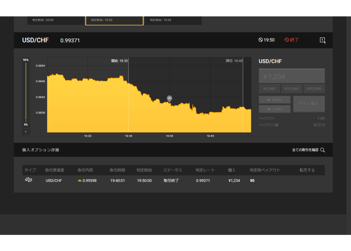Select the expiry tab with 判定時刻 20:00

pos(56,21)
